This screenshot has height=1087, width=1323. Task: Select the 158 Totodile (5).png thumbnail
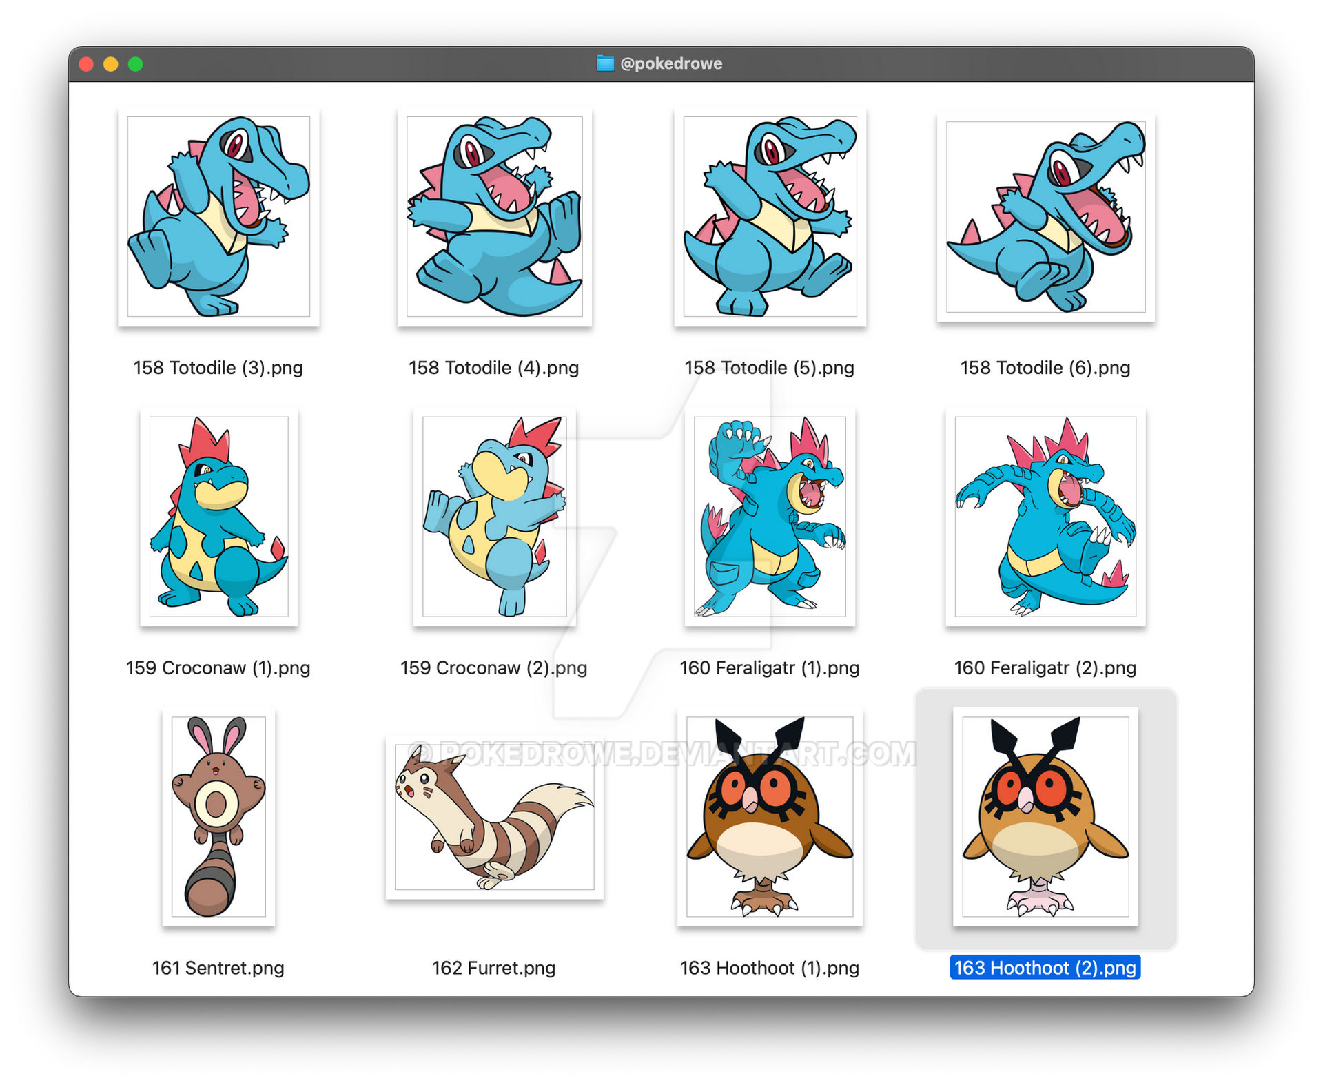[x=770, y=216]
